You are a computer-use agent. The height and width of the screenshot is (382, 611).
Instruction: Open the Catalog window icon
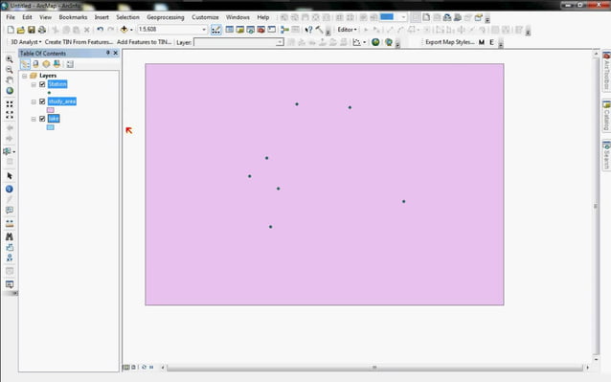240,30
